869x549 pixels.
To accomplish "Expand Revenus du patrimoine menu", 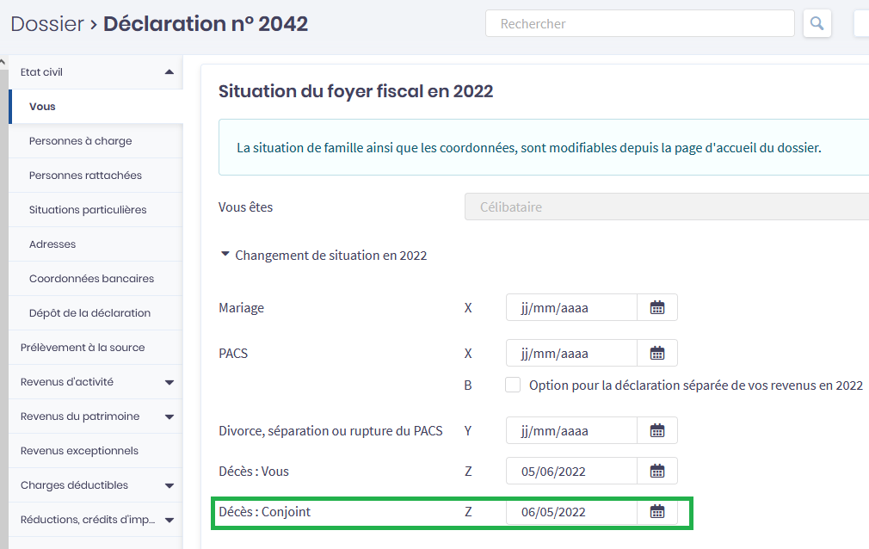I will coord(169,416).
